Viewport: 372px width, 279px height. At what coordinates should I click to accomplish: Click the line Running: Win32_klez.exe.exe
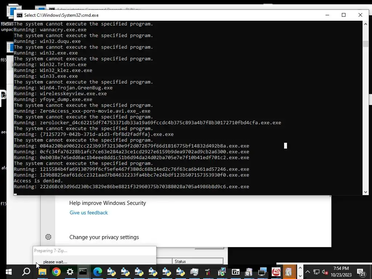click(x=53, y=70)
